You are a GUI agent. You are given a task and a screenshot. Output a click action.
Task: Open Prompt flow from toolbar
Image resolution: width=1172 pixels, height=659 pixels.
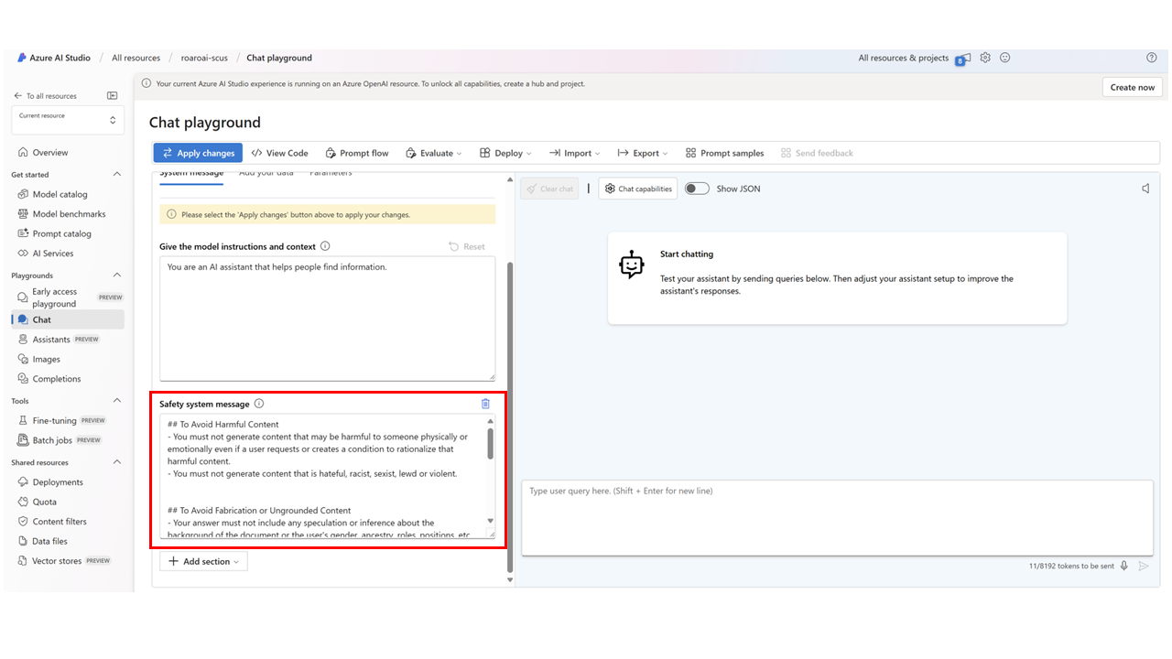pos(357,153)
